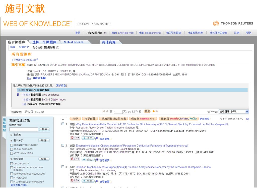Image resolution: width=257 pixels, height=192 pixels.
Task: Click 14,333 BIOSIS Citation Index count
Action: click(x=26, y=99)
